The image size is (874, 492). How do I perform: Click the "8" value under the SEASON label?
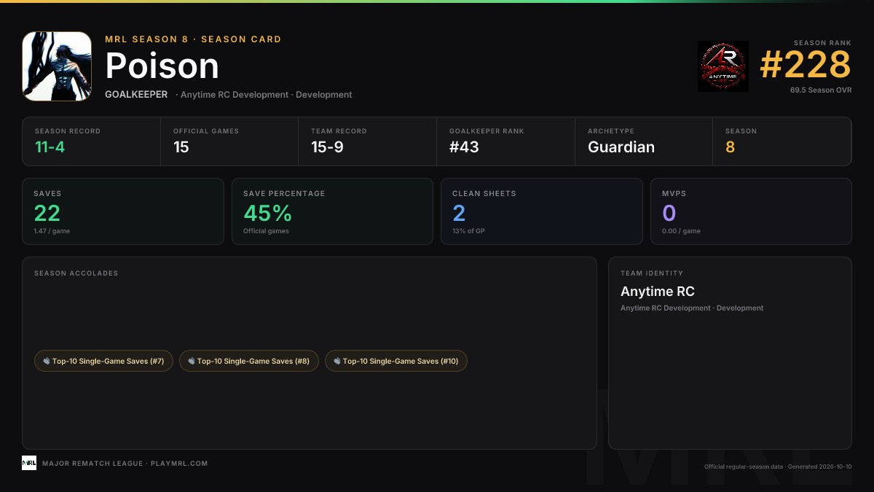[x=730, y=147]
